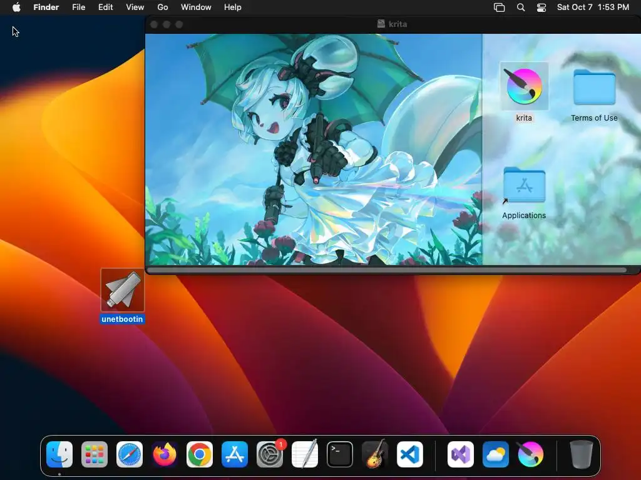641x480 pixels.
Task: Launch Safari from the Dock
Action: coord(130,454)
